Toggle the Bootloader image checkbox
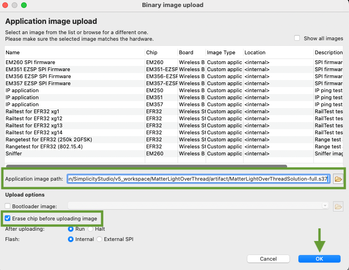Image resolution: width=349 pixels, height=270 pixels. pos(8,206)
